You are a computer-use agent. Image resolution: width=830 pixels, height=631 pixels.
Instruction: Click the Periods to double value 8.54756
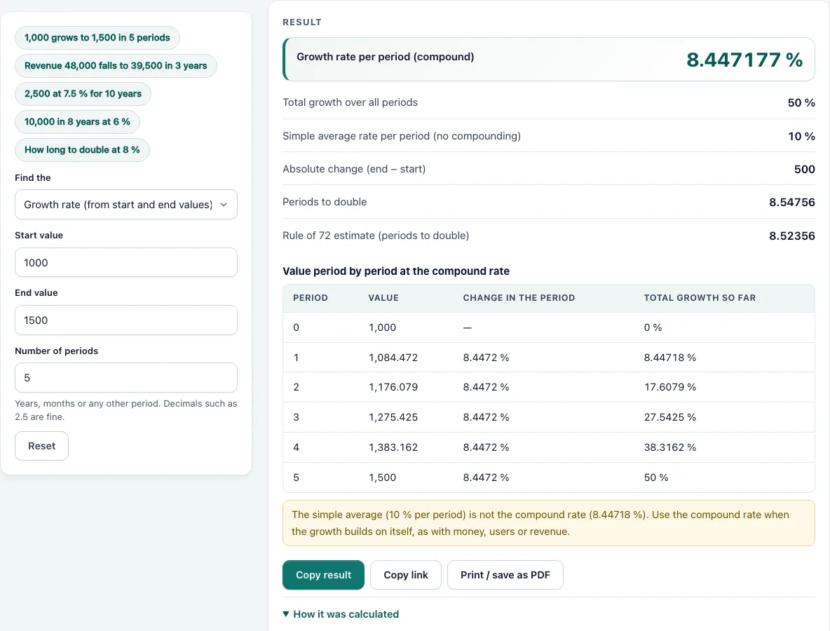(792, 202)
